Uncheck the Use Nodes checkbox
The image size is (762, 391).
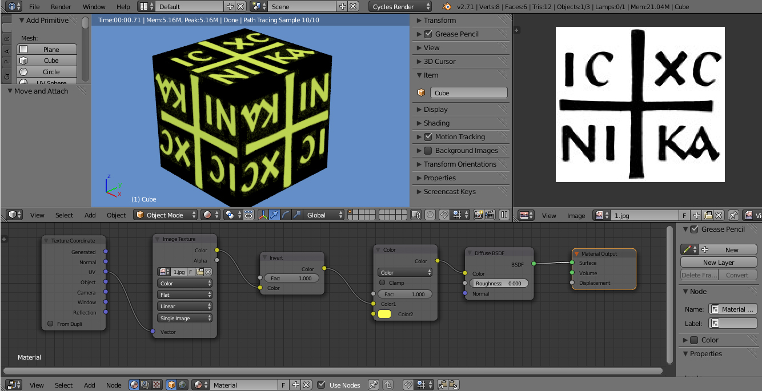[x=322, y=385]
